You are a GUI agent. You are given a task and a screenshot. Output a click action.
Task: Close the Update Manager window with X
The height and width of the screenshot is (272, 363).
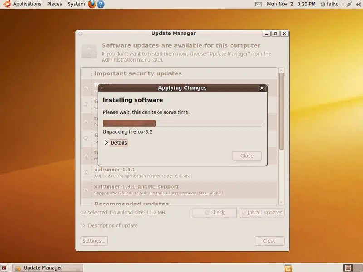285,34
